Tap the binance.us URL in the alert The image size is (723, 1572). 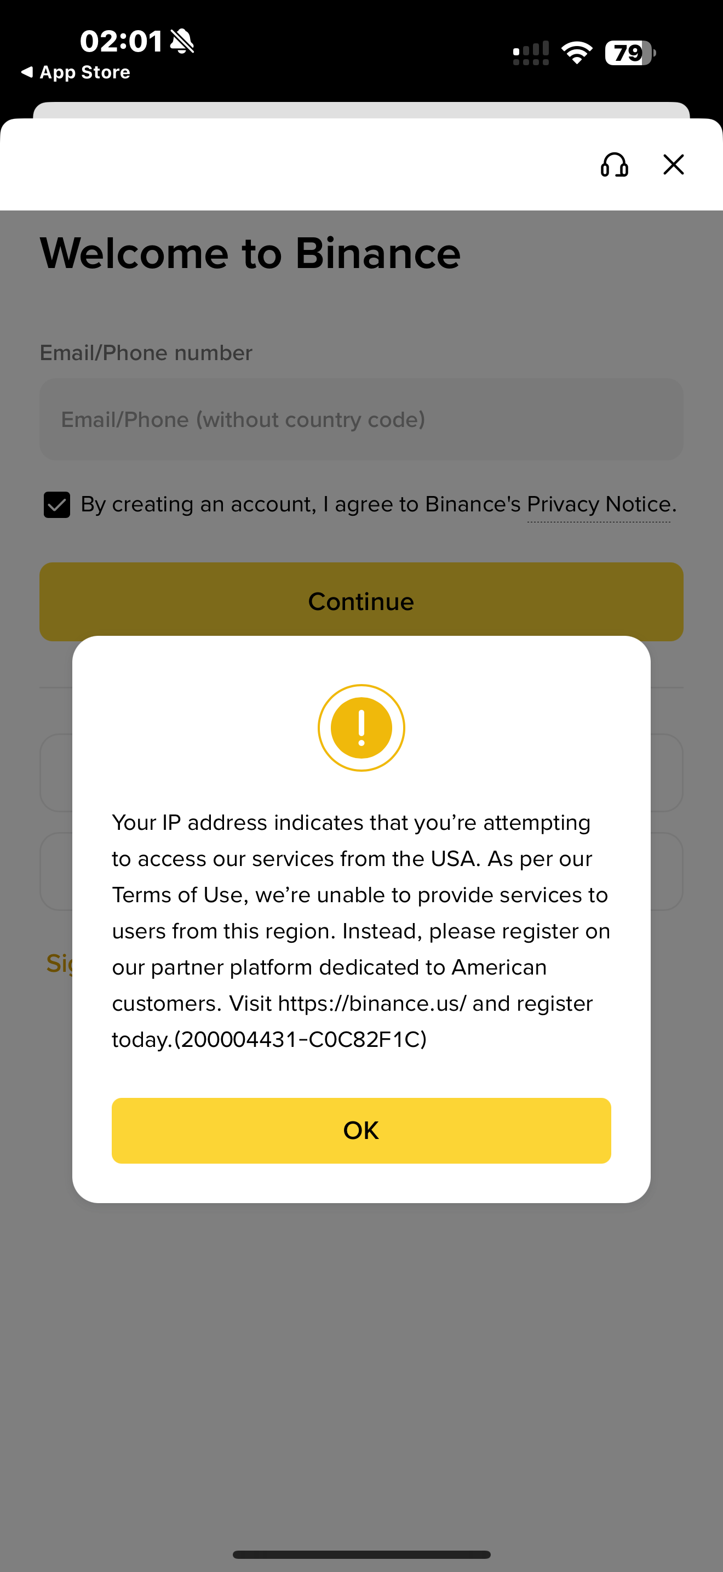pos(372,1004)
